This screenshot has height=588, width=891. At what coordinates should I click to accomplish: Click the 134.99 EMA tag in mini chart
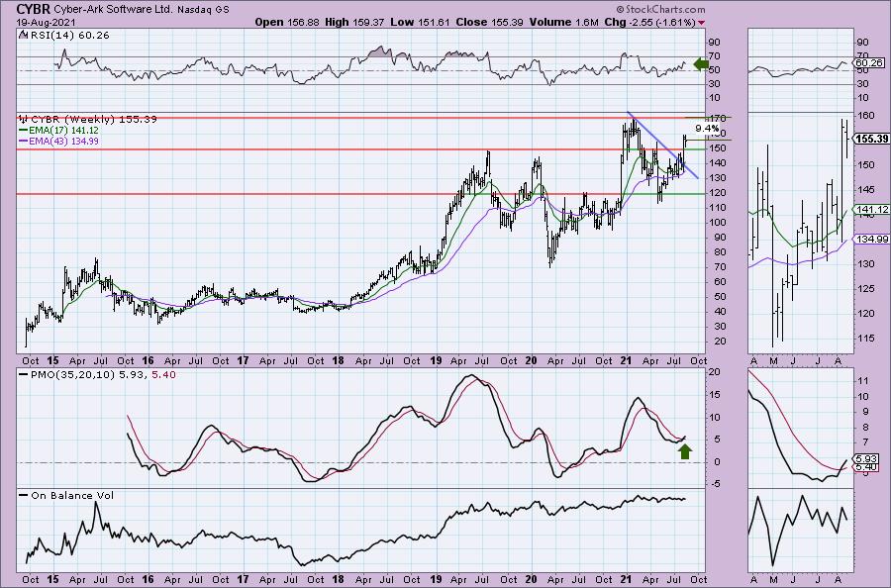click(871, 240)
